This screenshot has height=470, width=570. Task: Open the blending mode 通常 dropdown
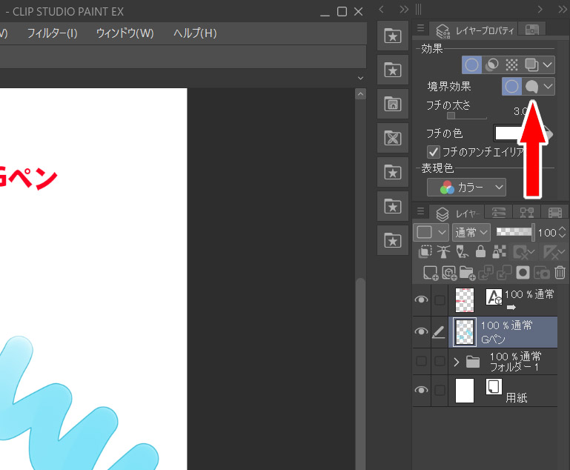pyautogui.click(x=471, y=232)
